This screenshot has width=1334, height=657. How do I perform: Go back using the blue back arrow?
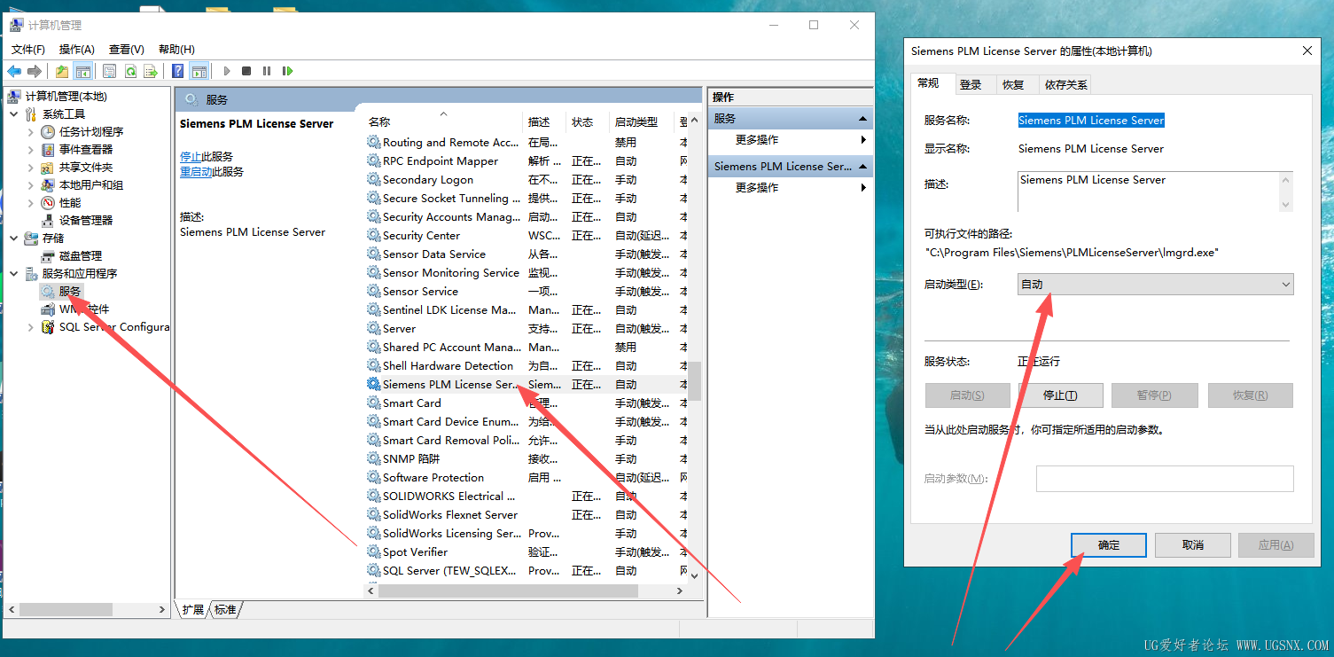[14, 71]
